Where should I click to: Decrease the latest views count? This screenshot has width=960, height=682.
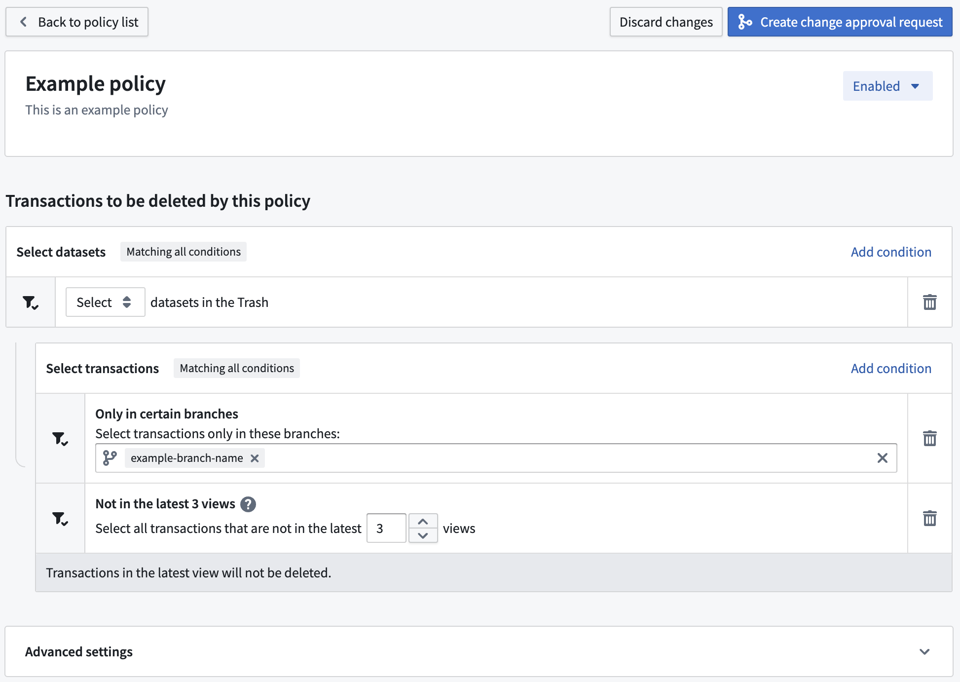423,535
